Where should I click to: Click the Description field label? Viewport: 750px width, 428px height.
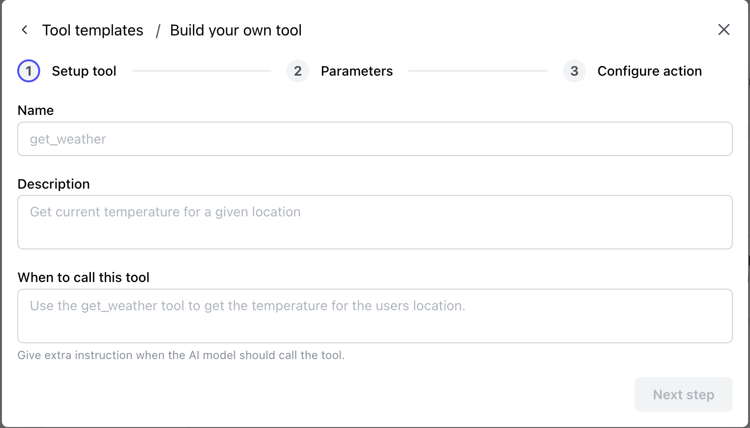(54, 184)
